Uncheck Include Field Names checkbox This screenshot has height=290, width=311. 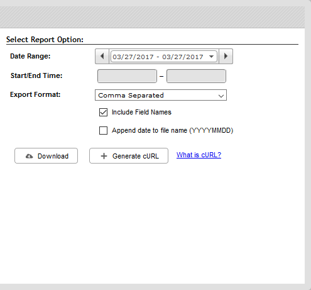pos(103,112)
